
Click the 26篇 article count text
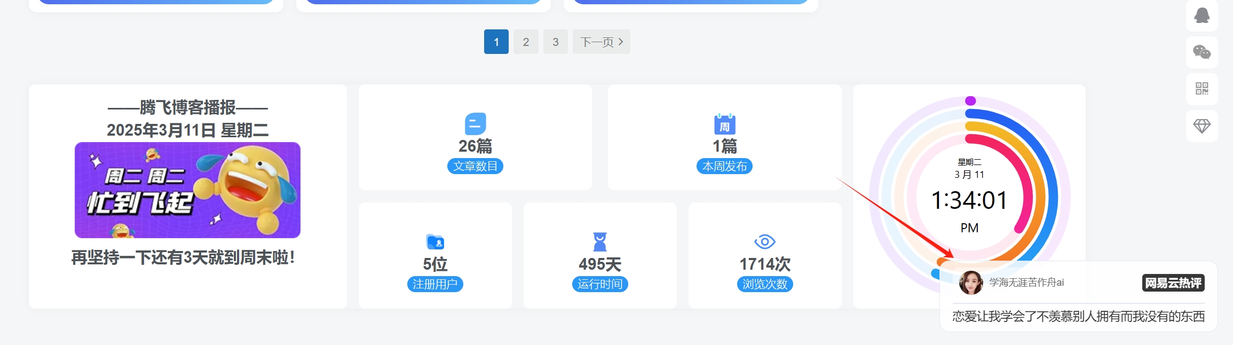[x=475, y=146]
